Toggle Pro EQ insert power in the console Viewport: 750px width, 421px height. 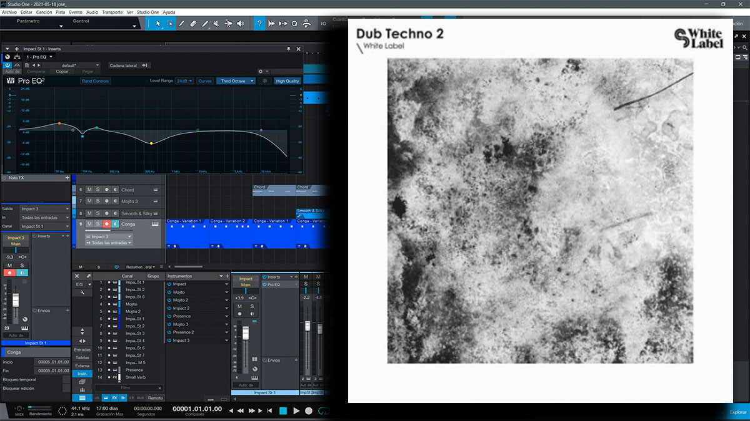coord(265,284)
